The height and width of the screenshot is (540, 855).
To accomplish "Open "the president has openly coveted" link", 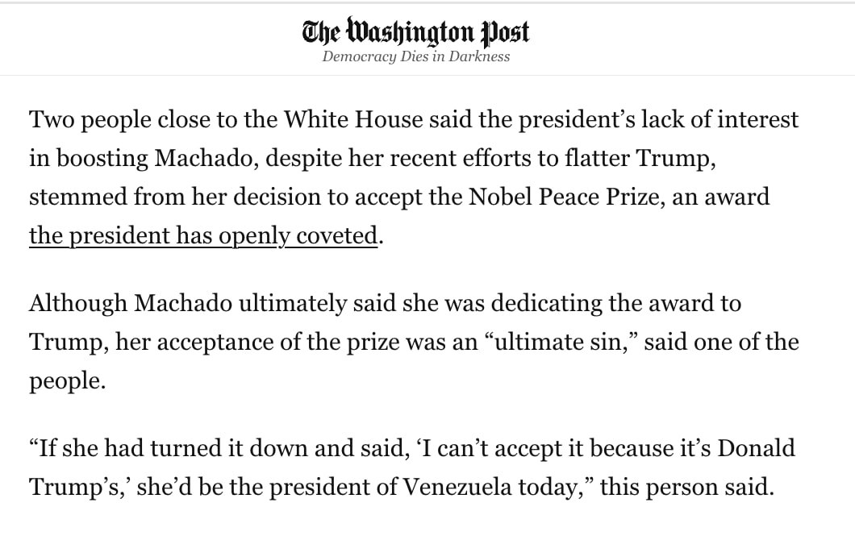I will (x=203, y=235).
